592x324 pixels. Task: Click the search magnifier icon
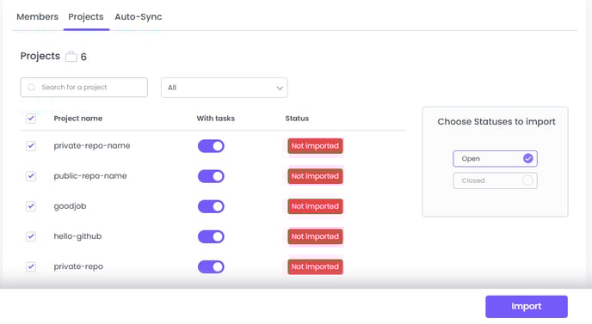tap(31, 87)
